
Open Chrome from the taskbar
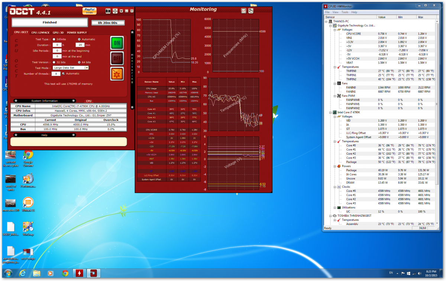click(x=65, y=274)
